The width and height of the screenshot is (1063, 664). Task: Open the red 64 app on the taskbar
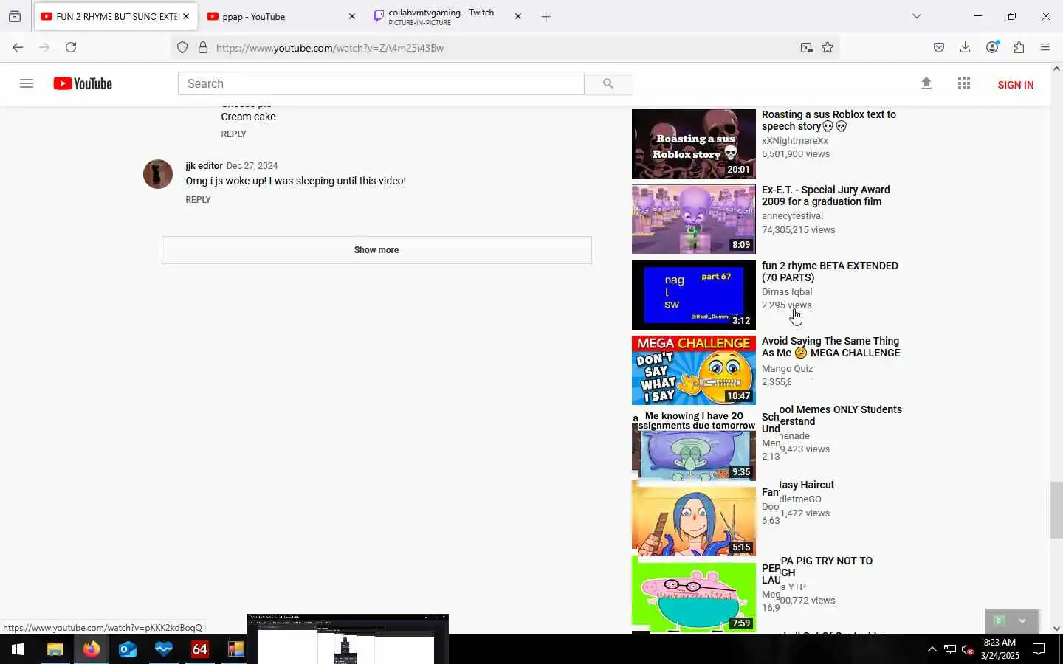point(200,649)
